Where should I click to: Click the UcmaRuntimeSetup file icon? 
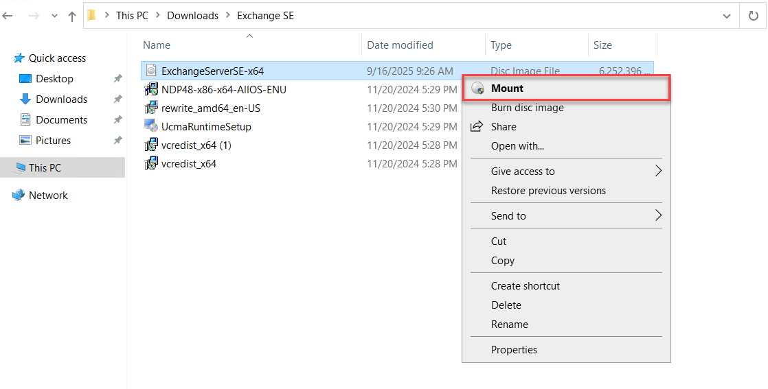coord(151,126)
